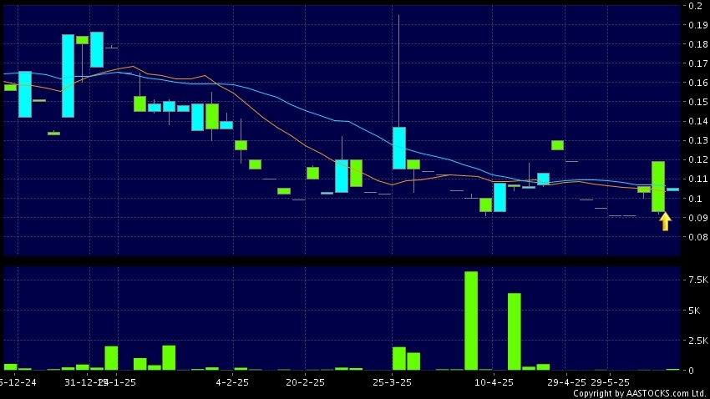The width and height of the screenshot is (710, 399).
Task: Click the 2.5K volume axis label
Action: pos(697,341)
